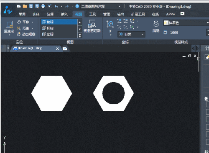Switch to the 常用 ribbon tab
209x153 pixels.
point(22,14)
